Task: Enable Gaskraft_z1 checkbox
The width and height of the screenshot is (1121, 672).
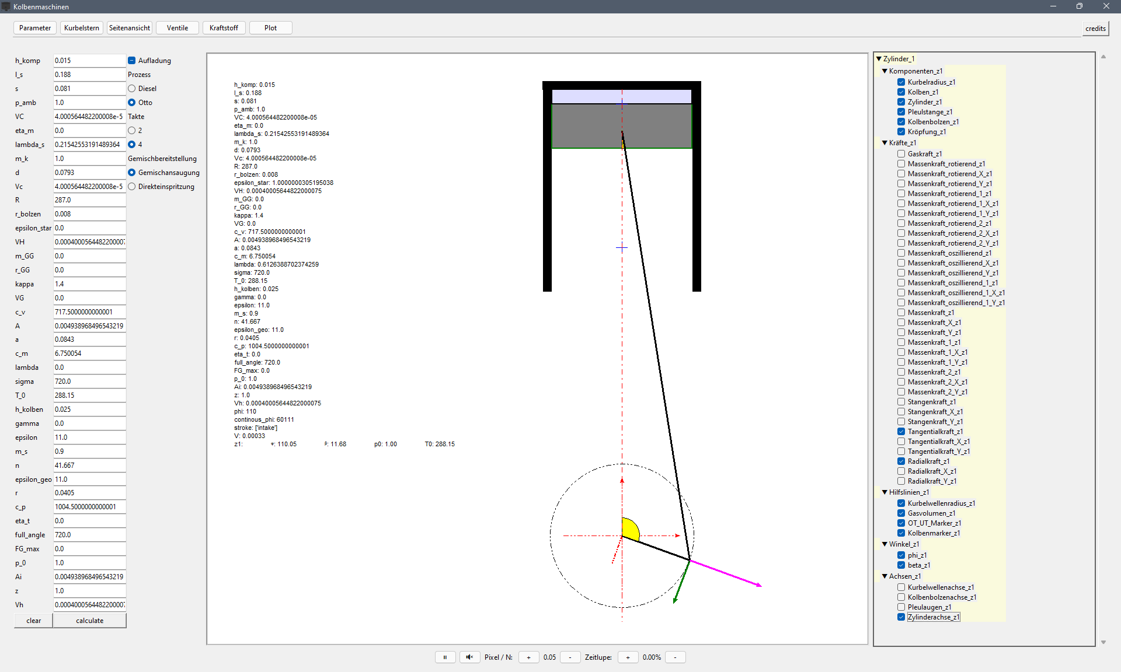Action: (901, 154)
